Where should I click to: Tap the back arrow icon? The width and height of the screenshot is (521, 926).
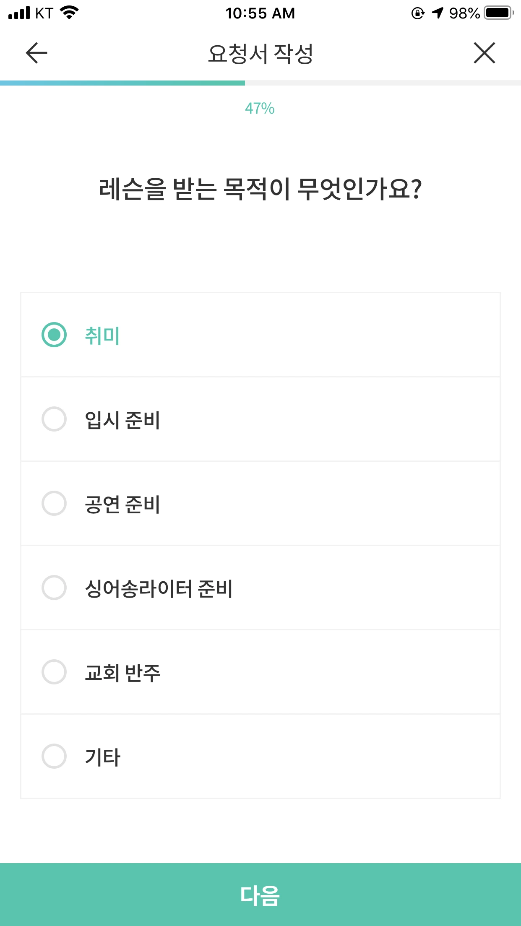(x=36, y=53)
